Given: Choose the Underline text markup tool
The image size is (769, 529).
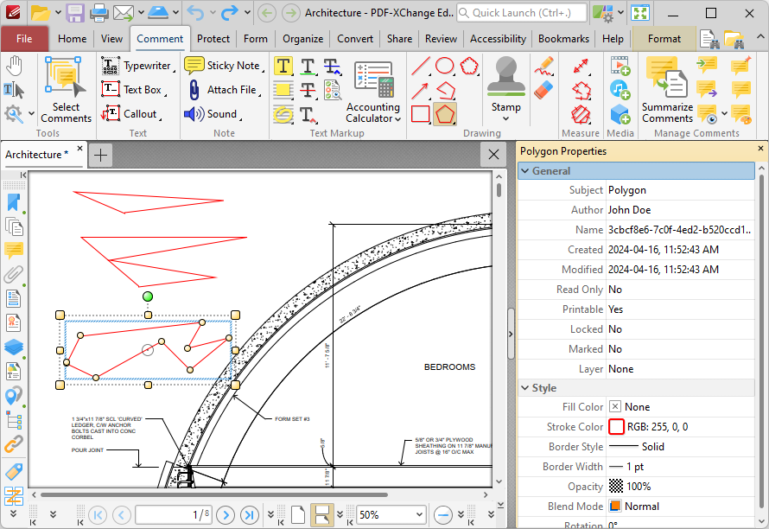Looking at the screenshot, I should pos(308,66).
